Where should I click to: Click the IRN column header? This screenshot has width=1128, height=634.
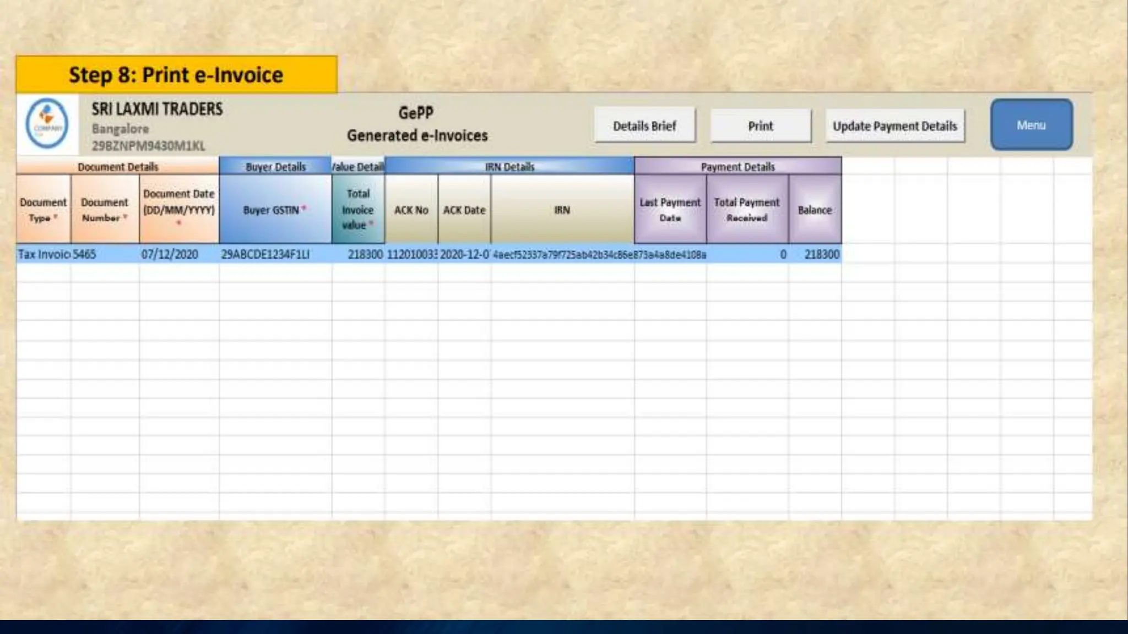[562, 210]
